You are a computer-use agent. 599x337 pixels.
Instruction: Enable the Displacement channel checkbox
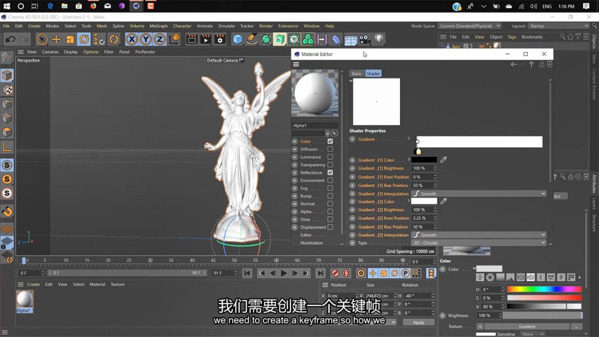click(330, 227)
